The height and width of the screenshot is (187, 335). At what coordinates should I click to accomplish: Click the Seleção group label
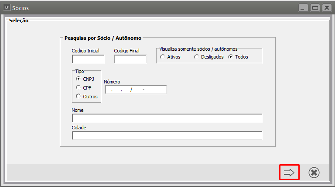pos(19,21)
